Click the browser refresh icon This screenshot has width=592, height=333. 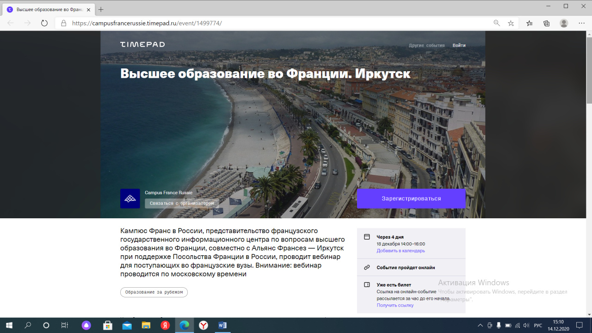click(x=44, y=23)
